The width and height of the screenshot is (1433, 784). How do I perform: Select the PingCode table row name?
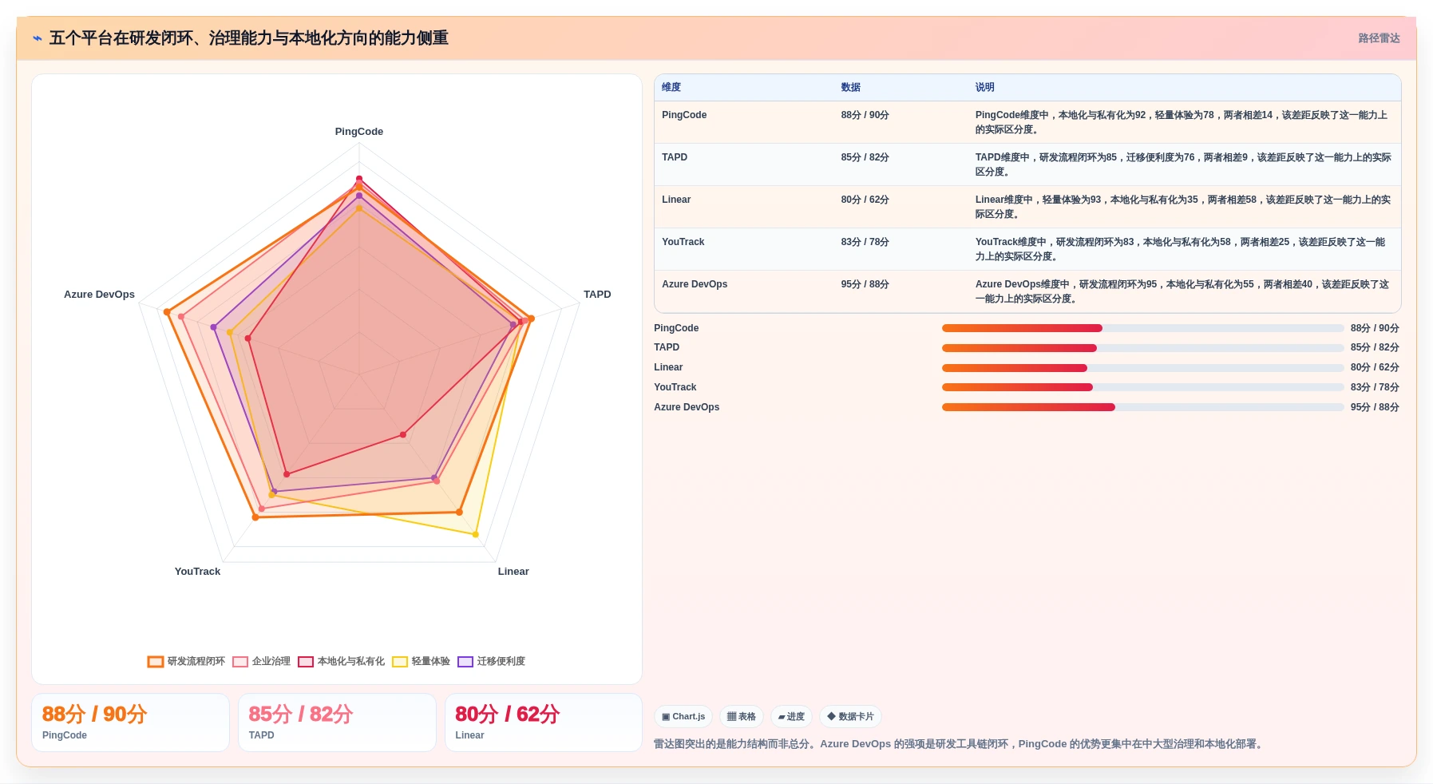(684, 115)
